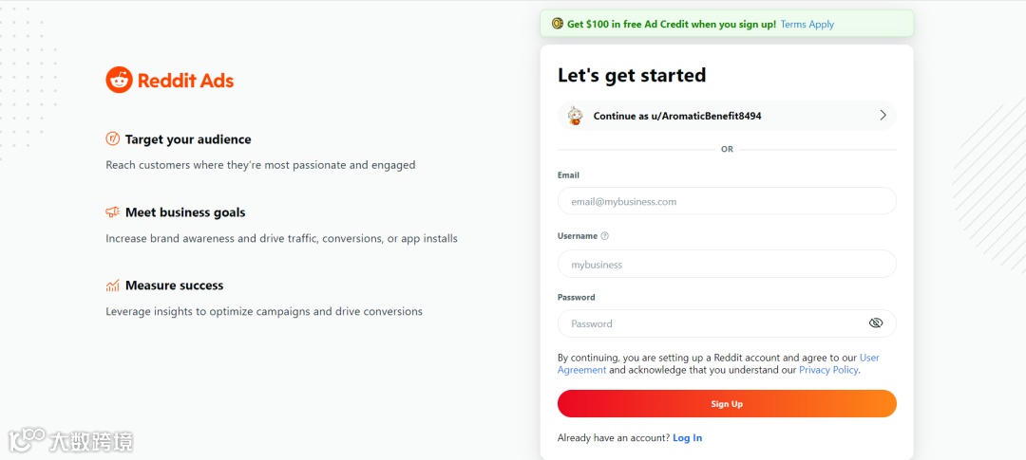1026x460 pixels.
Task: Focus the Email input field
Action: point(727,201)
